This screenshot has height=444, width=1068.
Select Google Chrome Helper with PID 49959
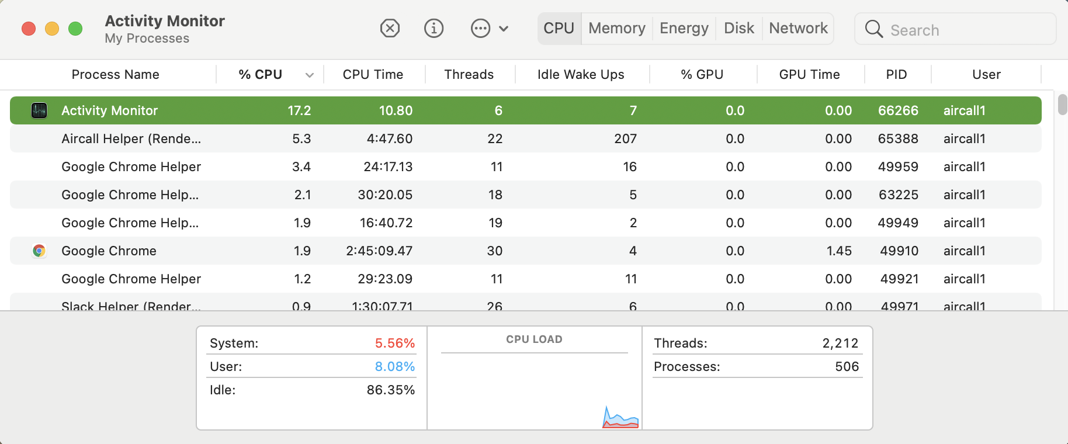tap(131, 166)
